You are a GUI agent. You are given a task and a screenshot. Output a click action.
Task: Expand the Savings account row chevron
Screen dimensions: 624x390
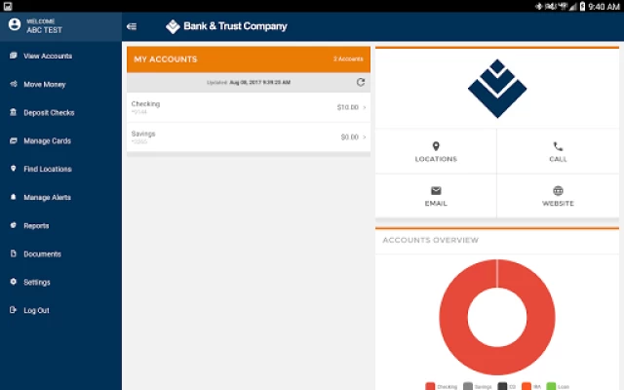click(x=365, y=137)
